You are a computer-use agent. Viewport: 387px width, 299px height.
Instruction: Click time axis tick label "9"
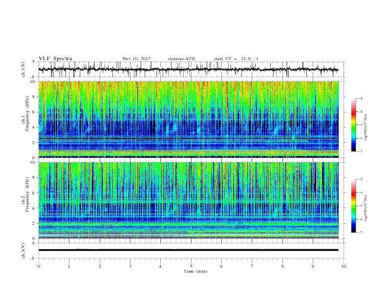[x=313, y=266]
